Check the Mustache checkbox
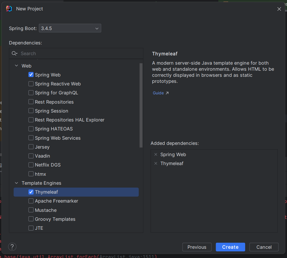The image size is (287, 258). click(31, 210)
